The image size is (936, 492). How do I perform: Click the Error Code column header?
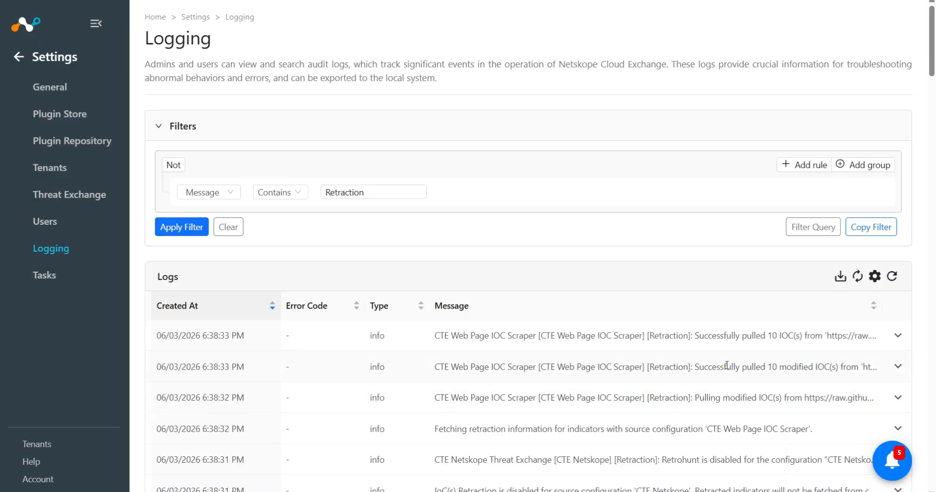point(306,306)
